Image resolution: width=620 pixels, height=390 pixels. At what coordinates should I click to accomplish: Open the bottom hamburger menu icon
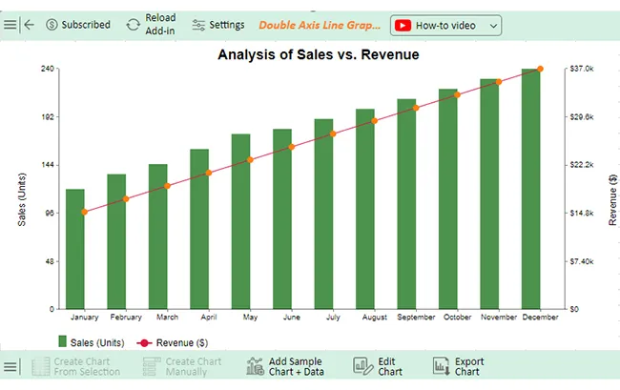pos(10,367)
